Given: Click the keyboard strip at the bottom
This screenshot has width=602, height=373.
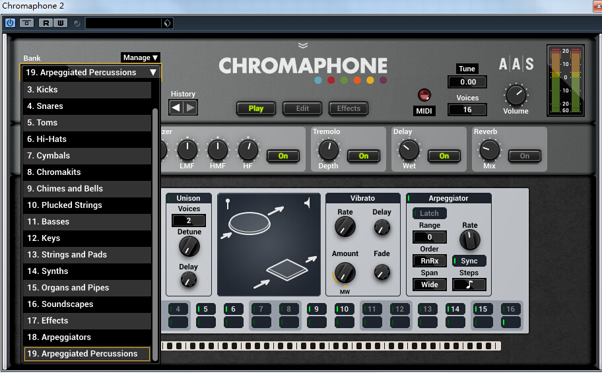Looking at the screenshot, I should [331, 346].
